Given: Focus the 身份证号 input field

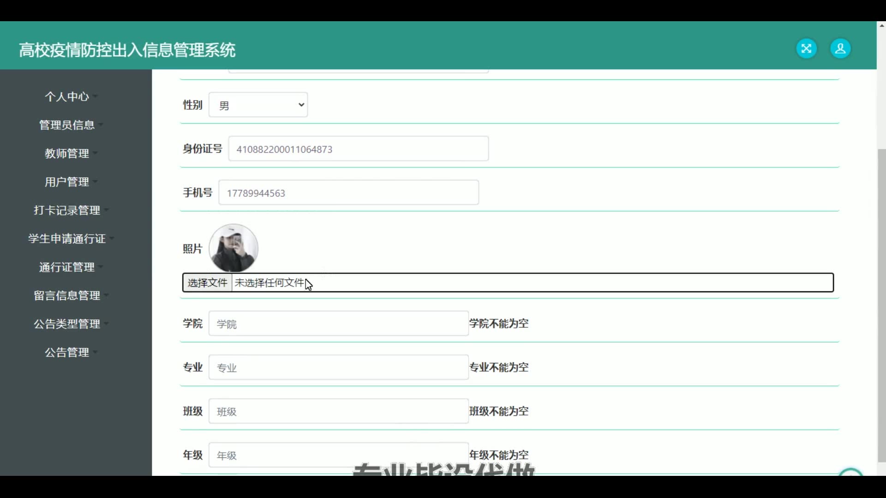Looking at the screenshot, I should tap(358, 149).
